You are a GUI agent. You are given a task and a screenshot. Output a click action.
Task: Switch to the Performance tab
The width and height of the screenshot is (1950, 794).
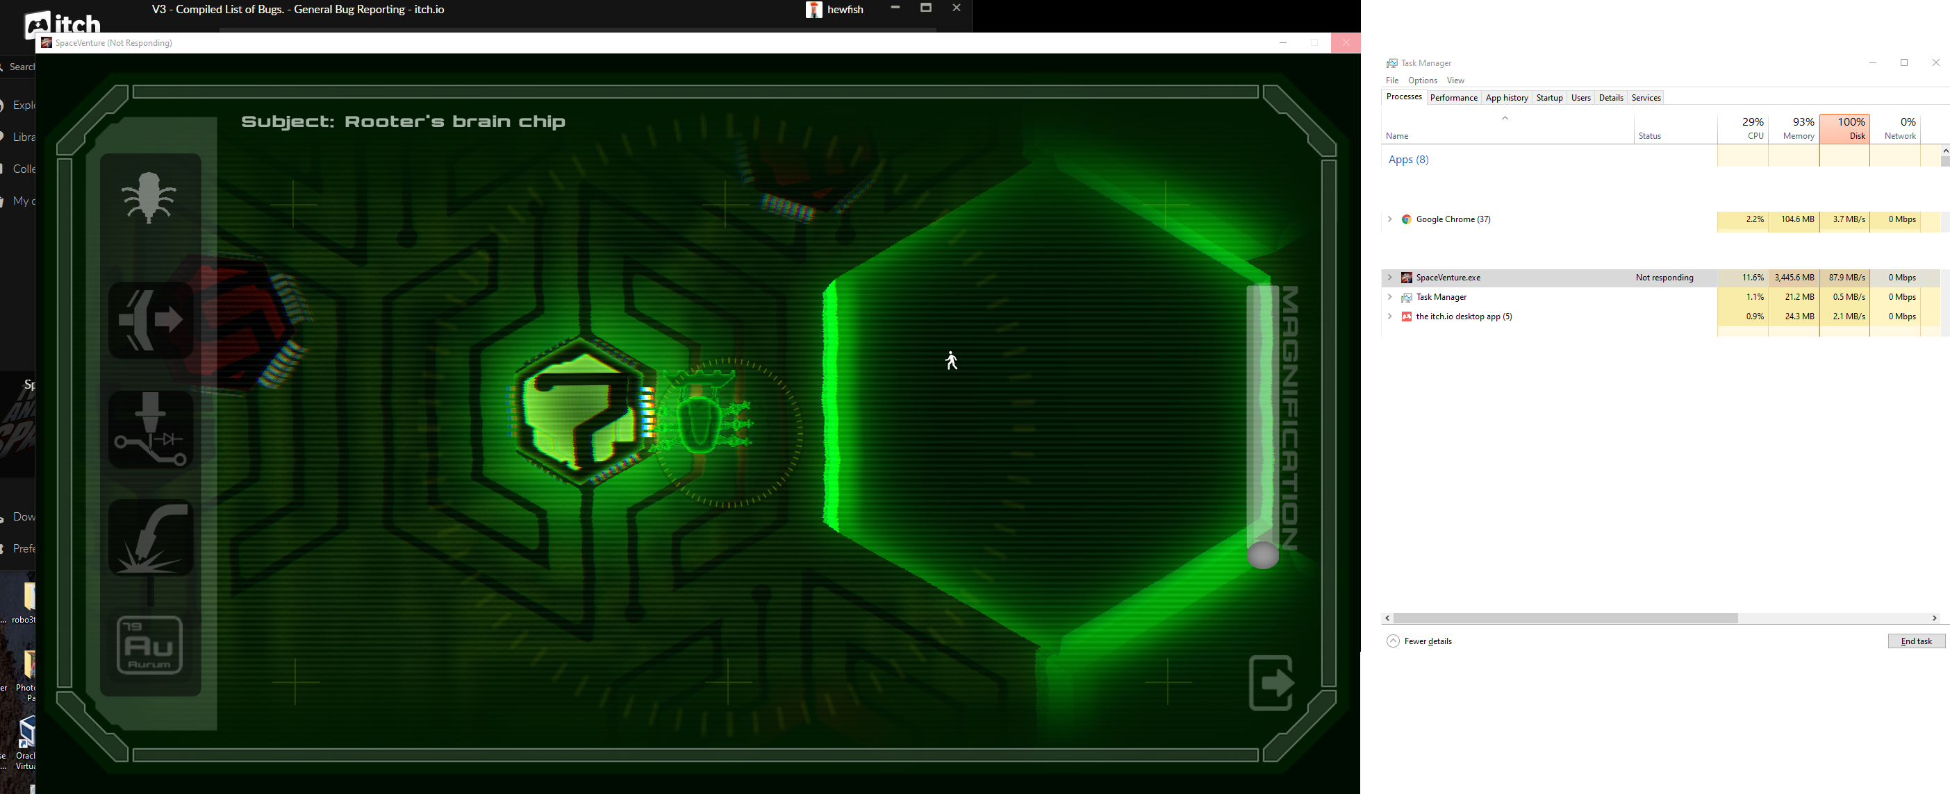1453,98
